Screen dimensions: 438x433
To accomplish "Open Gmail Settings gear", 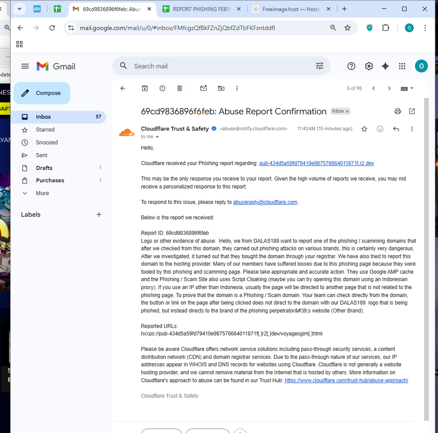I will [369, 66].
